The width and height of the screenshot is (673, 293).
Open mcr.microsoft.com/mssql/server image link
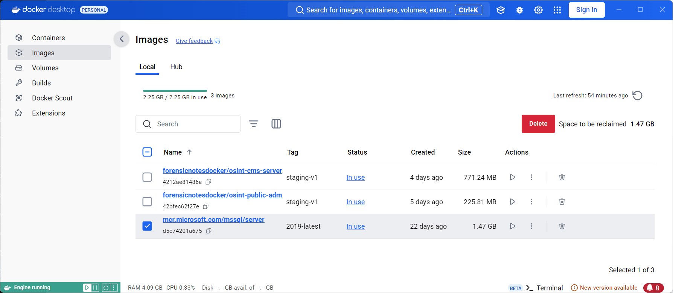tap(213, 220)
